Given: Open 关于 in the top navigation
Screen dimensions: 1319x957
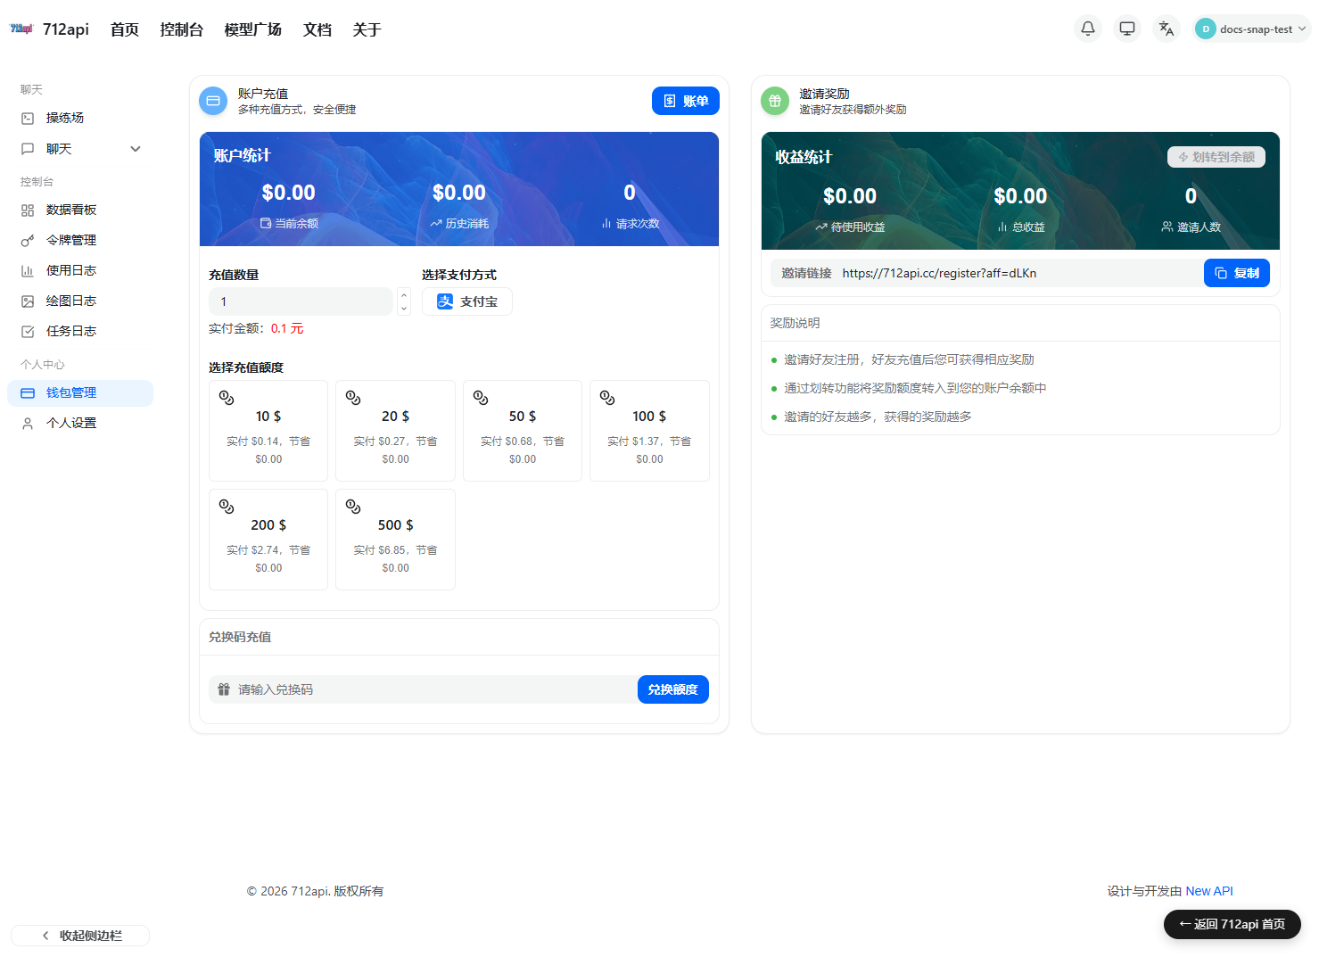Looking at the screenshot, I should click(x=367, y=29).
